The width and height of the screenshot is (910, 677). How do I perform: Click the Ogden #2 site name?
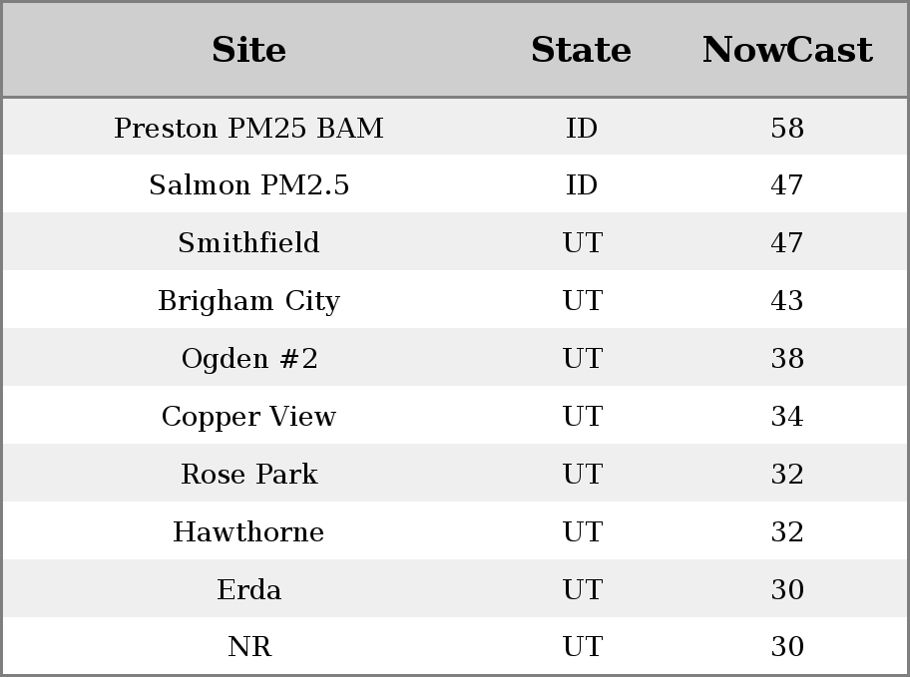pyautogui.click(x=248, y=359)
